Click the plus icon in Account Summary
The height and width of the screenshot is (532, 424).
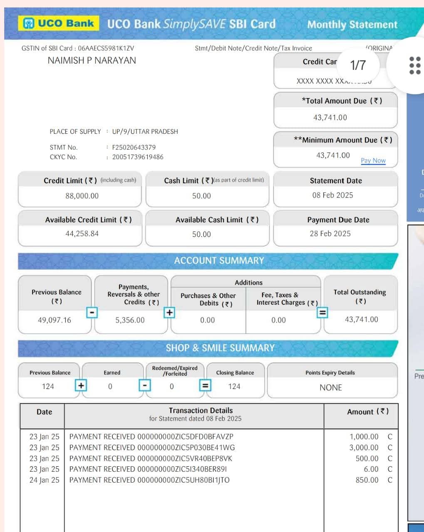169,312
